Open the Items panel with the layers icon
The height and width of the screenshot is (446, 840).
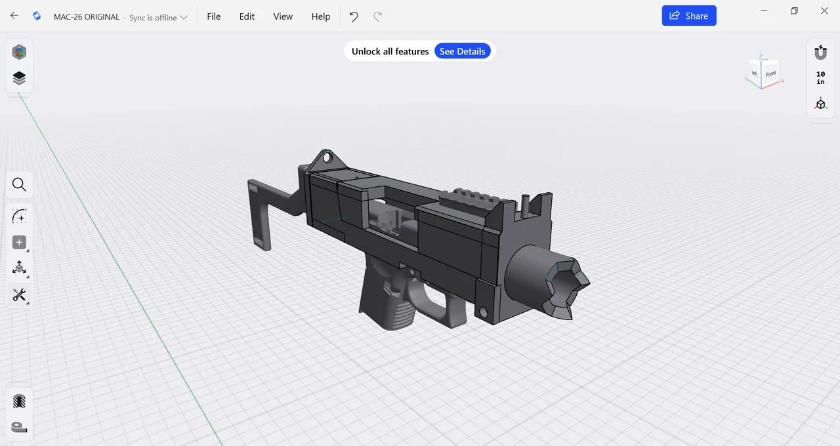[x=19, y=77]
